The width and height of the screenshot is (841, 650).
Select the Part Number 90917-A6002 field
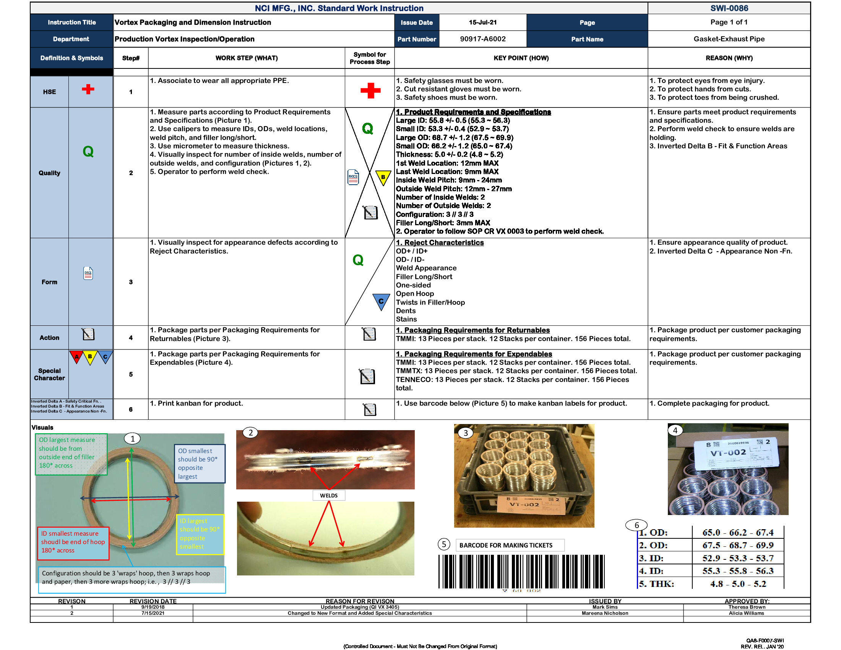coord(482,39)
